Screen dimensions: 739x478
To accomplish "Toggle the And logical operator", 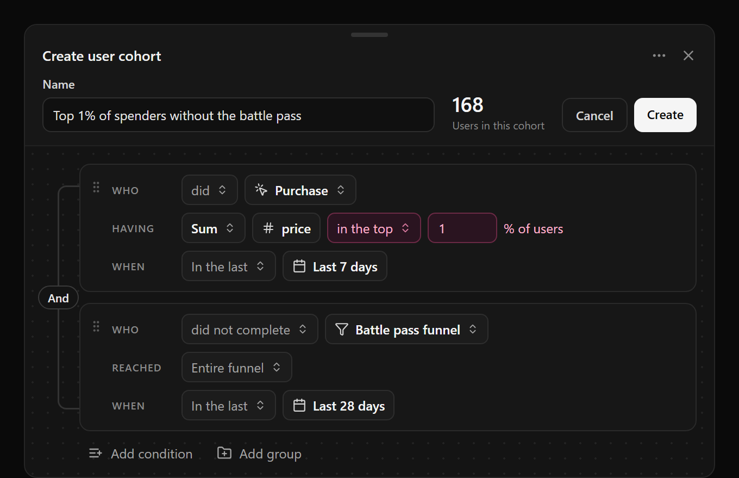I will (58, 298).
